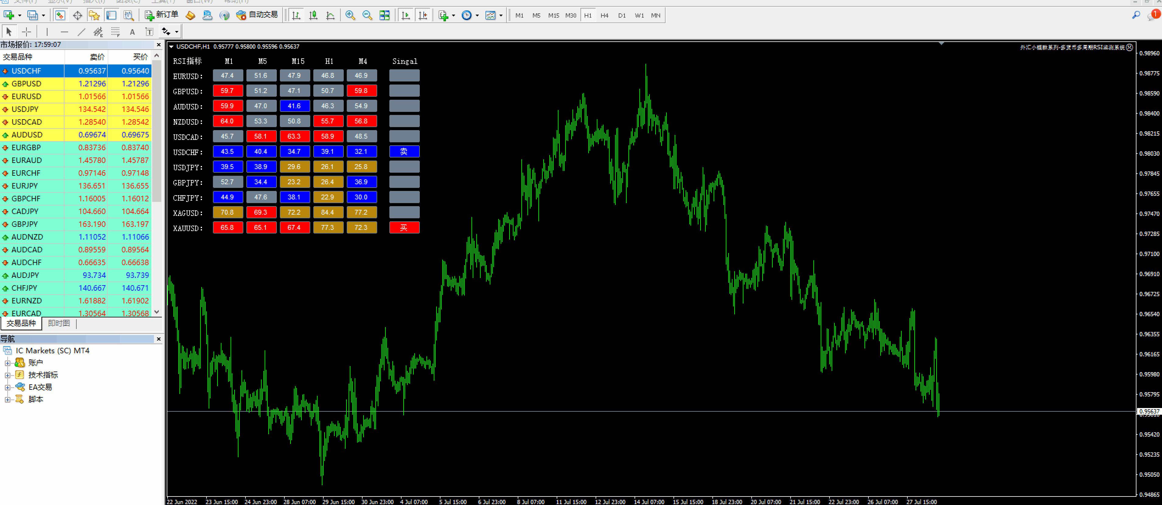Select the EURJPY row in Market Watch

(x=76, y=186)
